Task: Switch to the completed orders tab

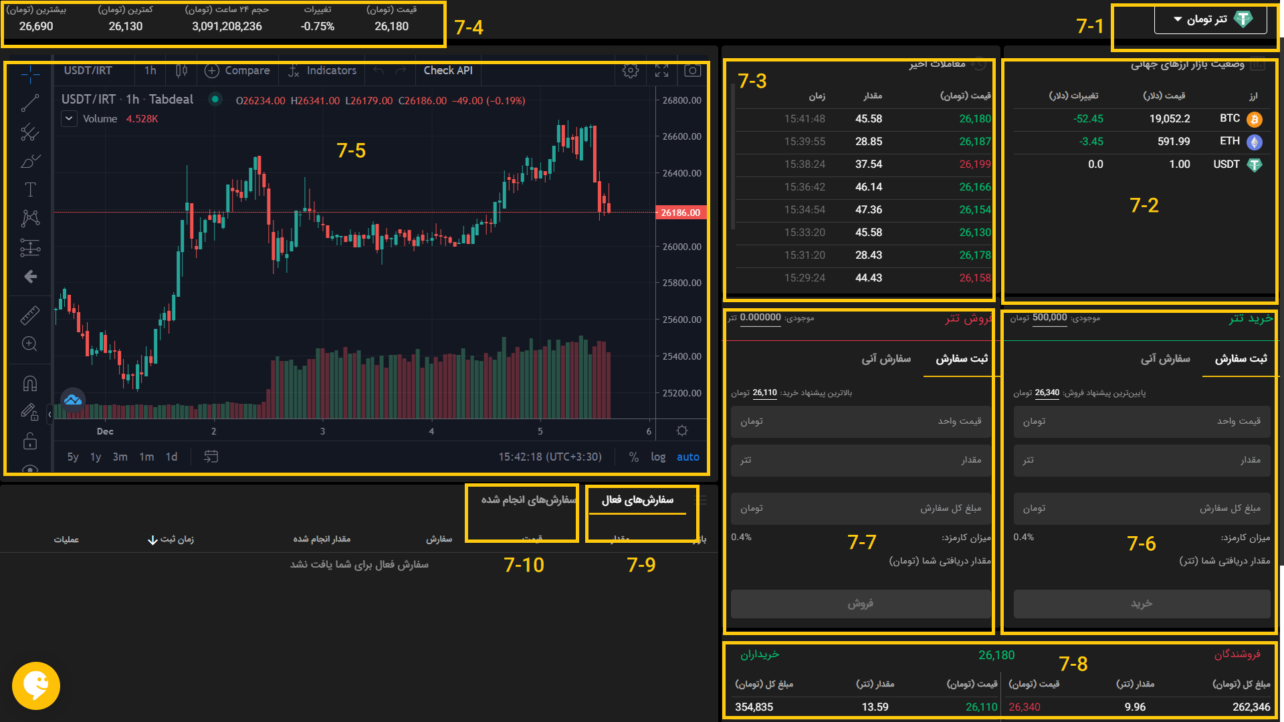Action: pyautogui.click(x=528, y=500)
